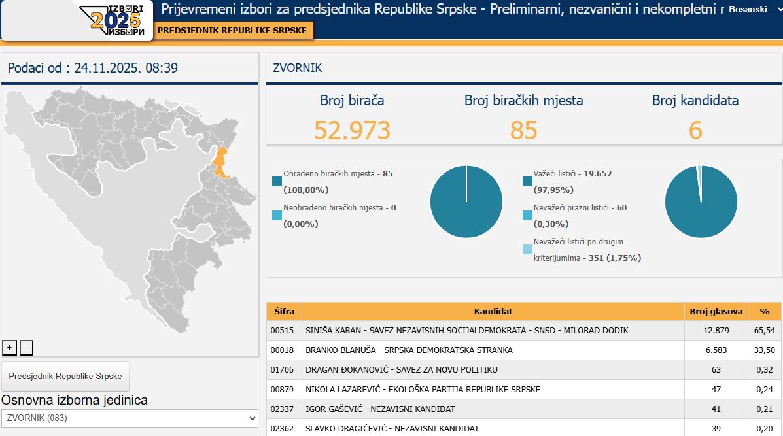Image resolution: width=783 pixels, height=436 pixels.
Task: Zoom out of the map with minus icon
Action: 26,347
